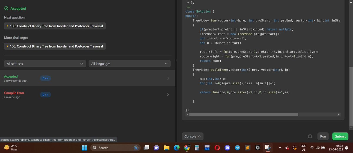Click the buildTree function signature line
This screenshot has height=153, width=353.
241,70
